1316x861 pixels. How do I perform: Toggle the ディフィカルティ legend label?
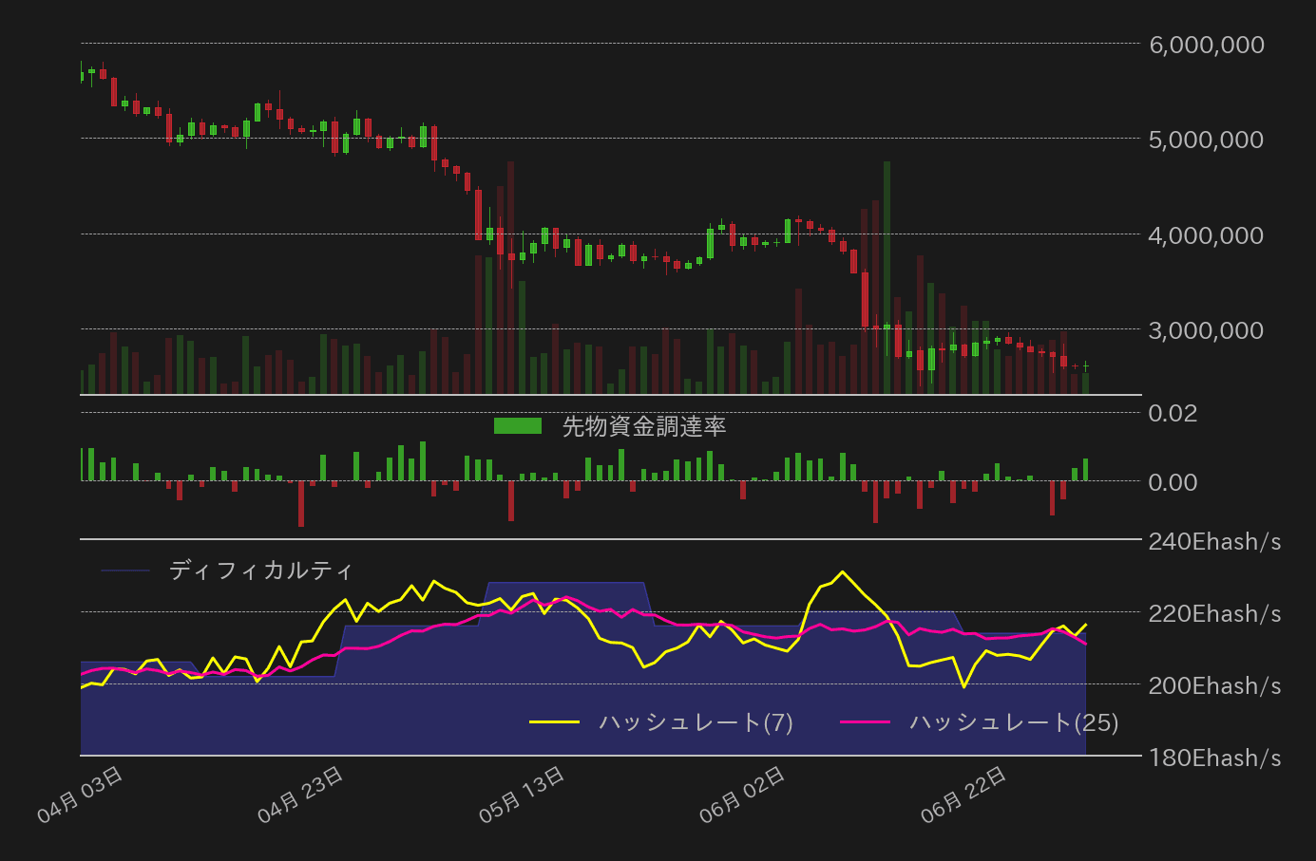260,571
